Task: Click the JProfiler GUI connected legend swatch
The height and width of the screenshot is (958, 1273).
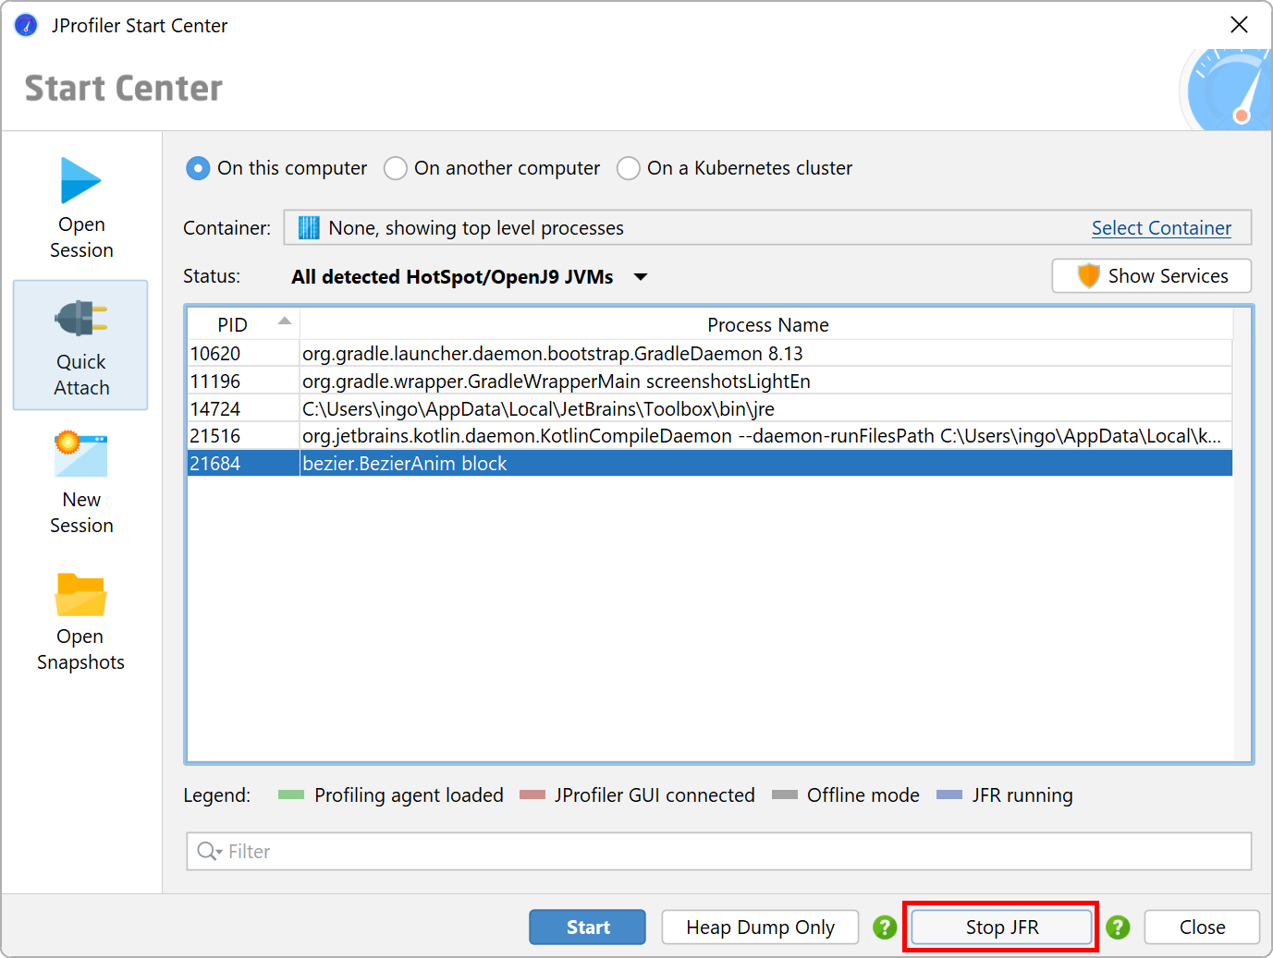Action: tap(532, 795)
